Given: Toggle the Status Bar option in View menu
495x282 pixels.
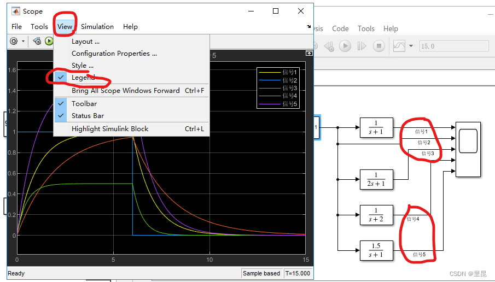Looking at the screenshot, I should pyautogui.click(x=131, y=116).
